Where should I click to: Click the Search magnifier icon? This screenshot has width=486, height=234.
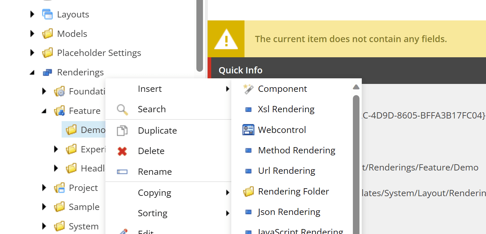tap(122, 109)
